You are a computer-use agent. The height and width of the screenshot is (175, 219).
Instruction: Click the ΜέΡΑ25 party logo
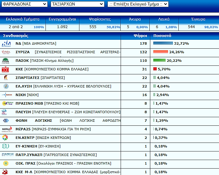(7, 129)
